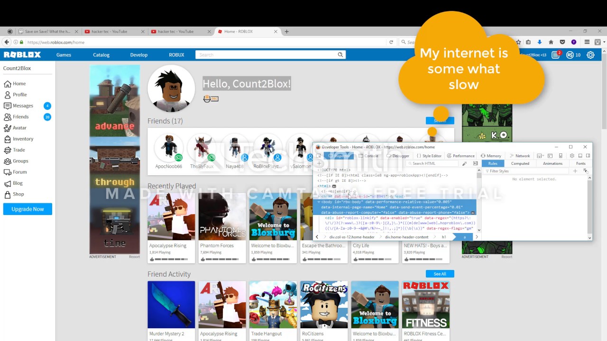Viewport: 607px width, 341px height.
Task: Add a new rule with the plus icon
Action: click(575, 171)
